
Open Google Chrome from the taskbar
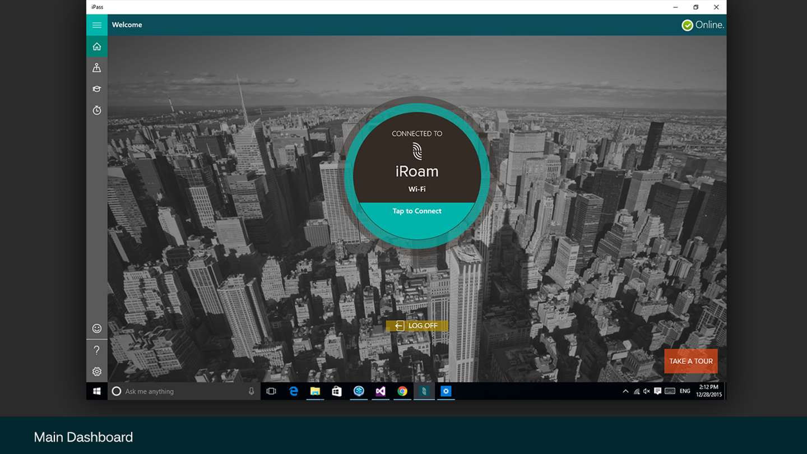pyautogui.click(x=402, y=391)
